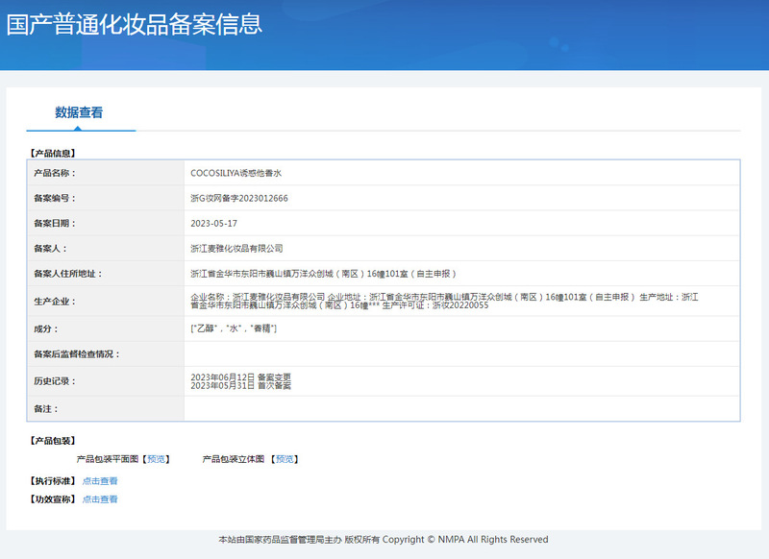This screenshot has height=559, width=769.
Task: Open 点击查看 link beside 执行标准
Action: coord(100,480)
